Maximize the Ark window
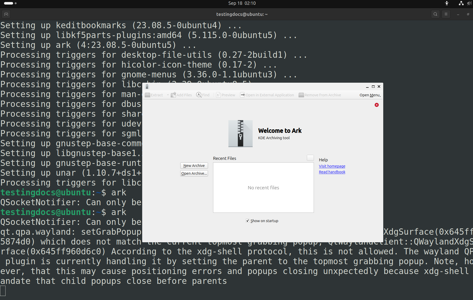This screenshot has height=300, width=473. coord(373,86)
